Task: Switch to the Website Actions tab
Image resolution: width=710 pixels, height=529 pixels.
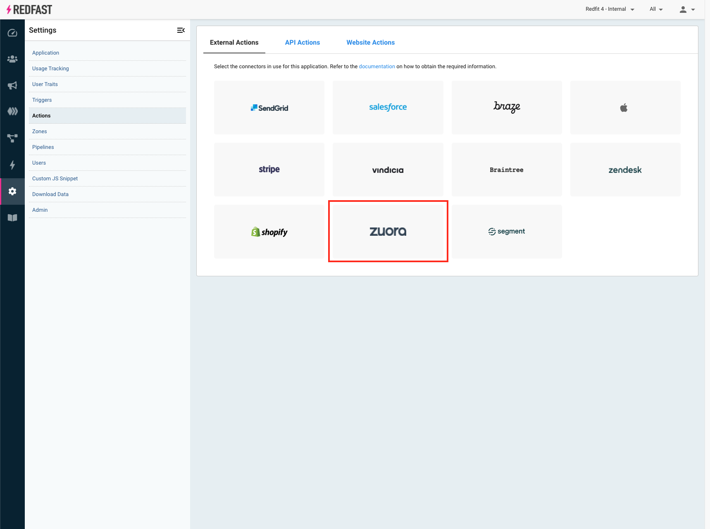Action: click(x=371, y=43)
